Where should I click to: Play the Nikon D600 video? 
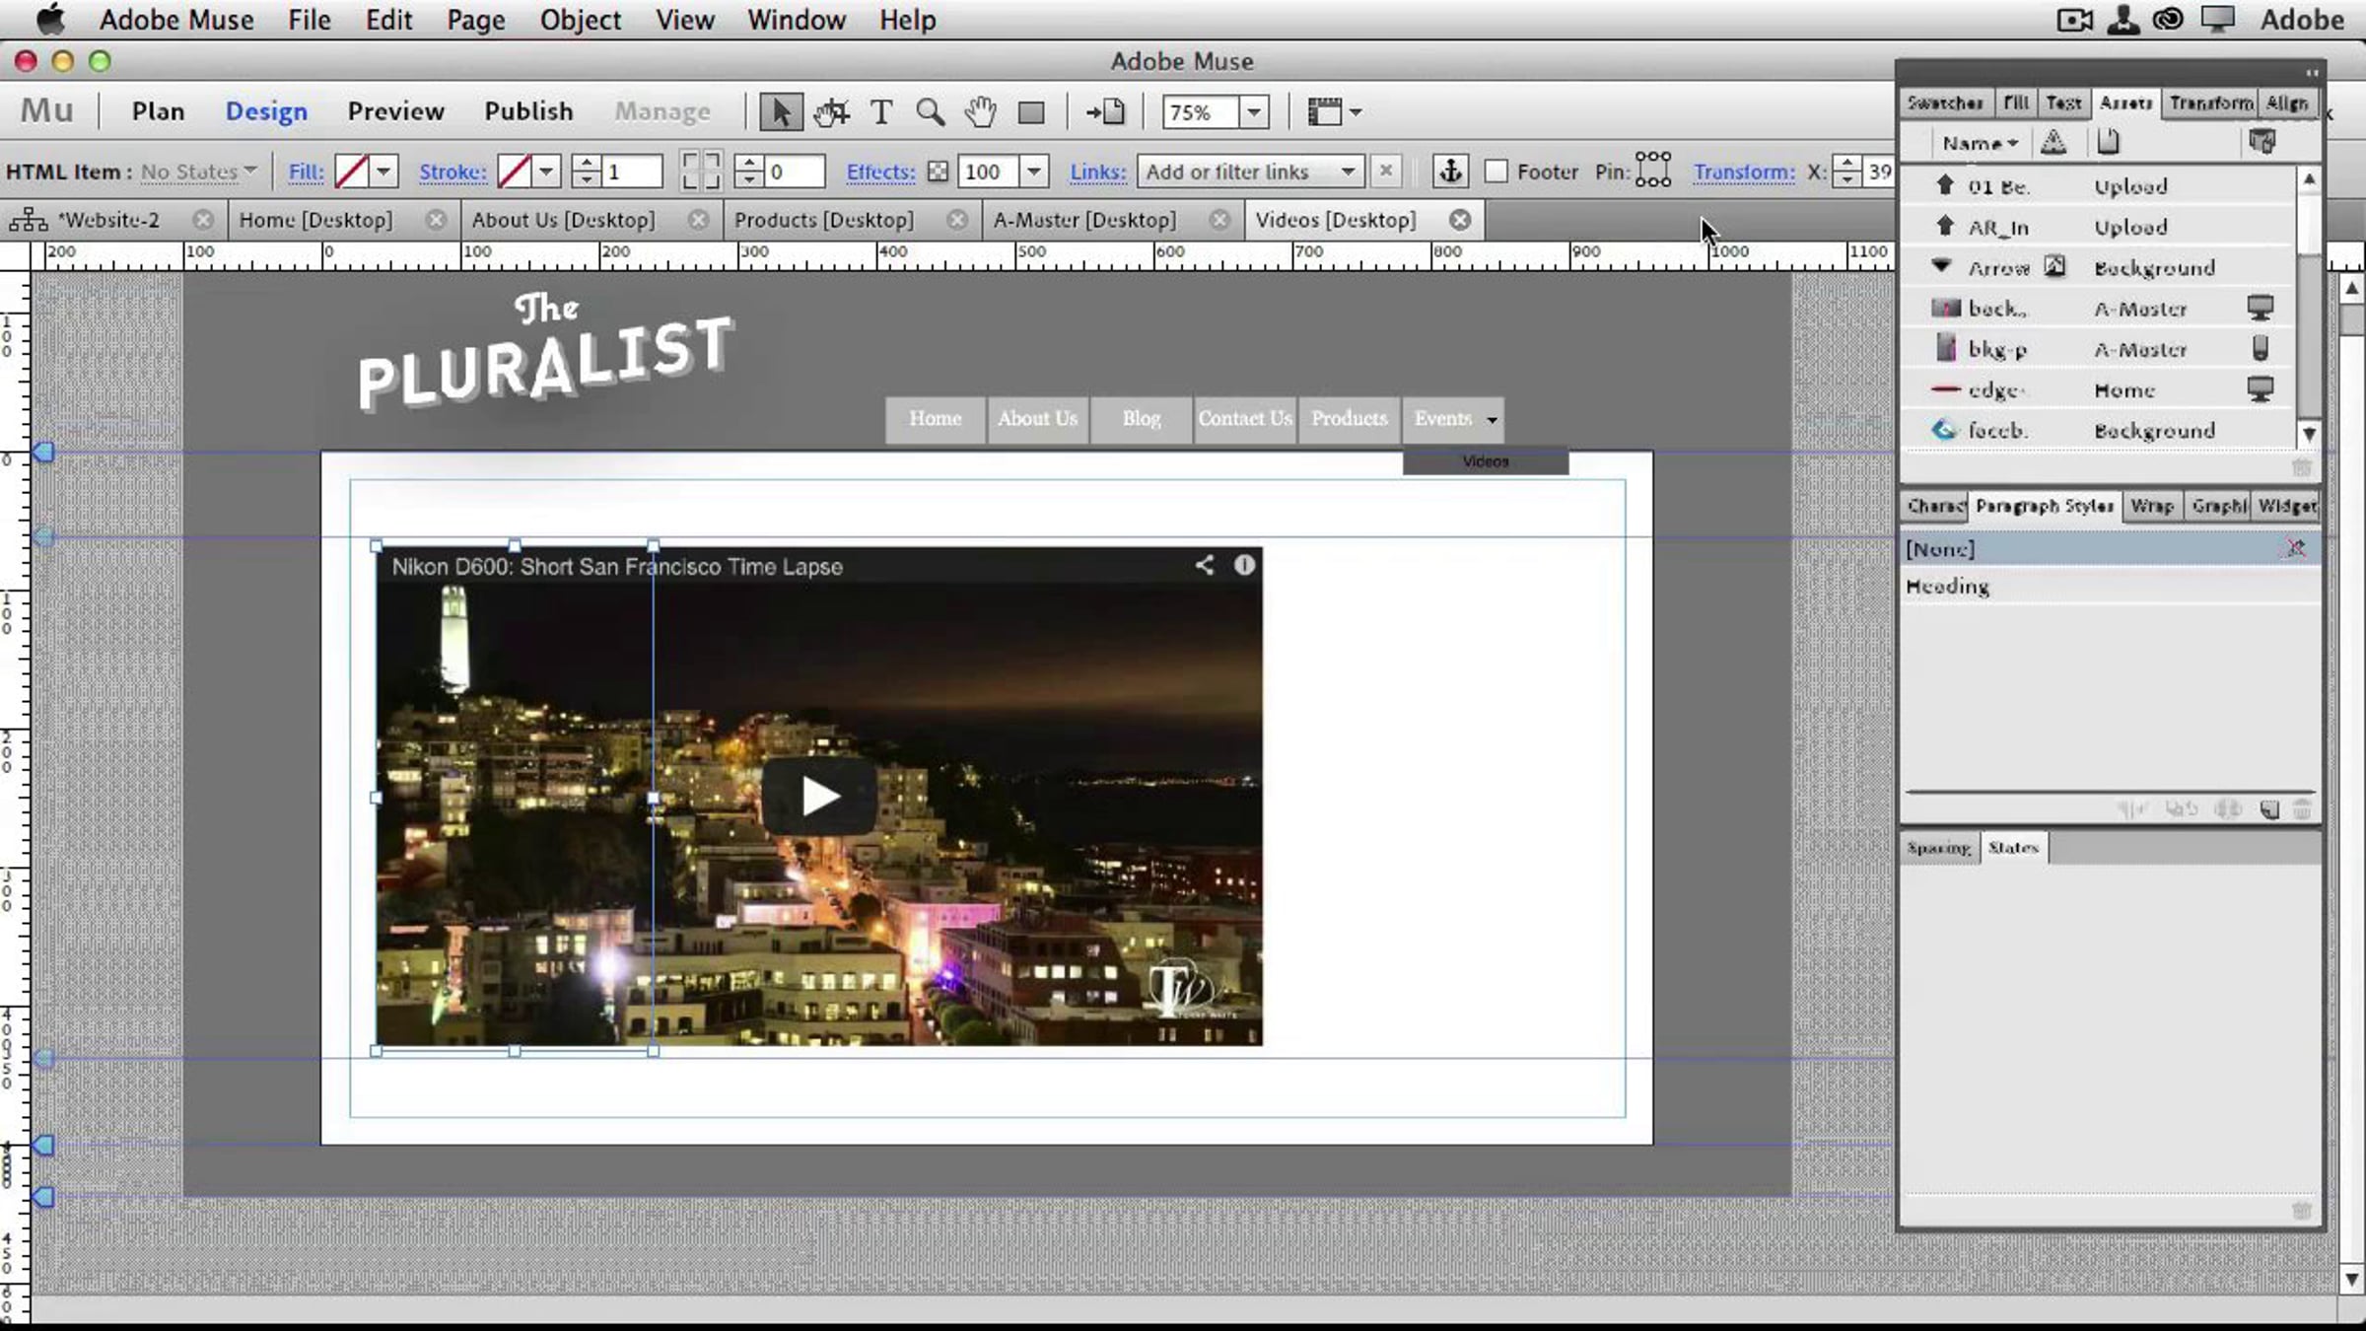pos(819,796)
